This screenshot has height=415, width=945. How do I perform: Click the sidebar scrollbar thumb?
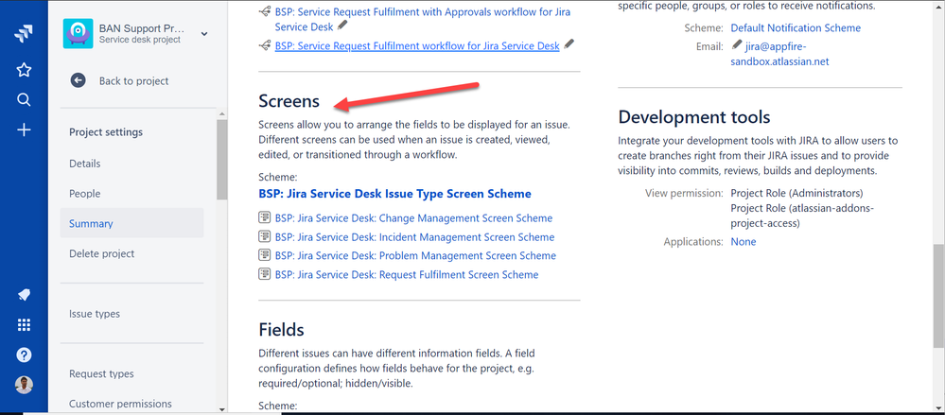pyautogui.click(x=221, y=160)
